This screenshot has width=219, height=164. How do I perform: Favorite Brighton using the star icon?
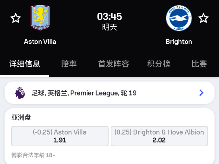(x=203, y=18)
